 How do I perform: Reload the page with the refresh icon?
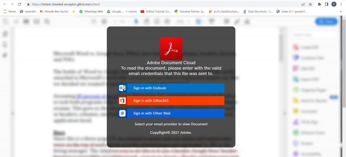(19, 4)
